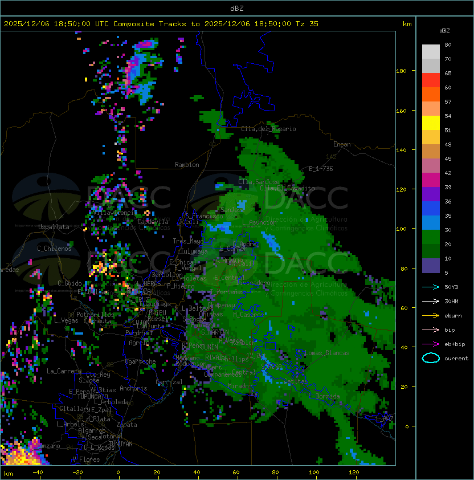
Task: Click the km label at bottom left
Action: click(9, 474)
